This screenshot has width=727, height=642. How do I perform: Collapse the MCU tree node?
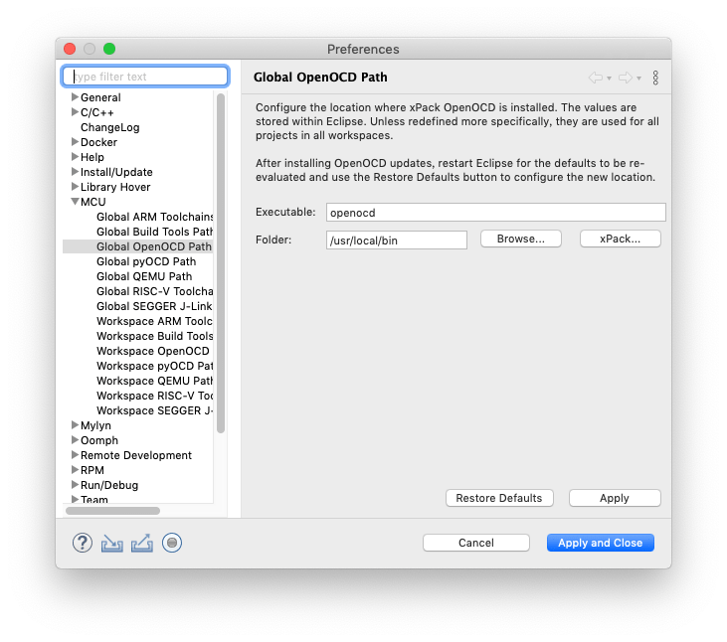(x=75, y=202)
